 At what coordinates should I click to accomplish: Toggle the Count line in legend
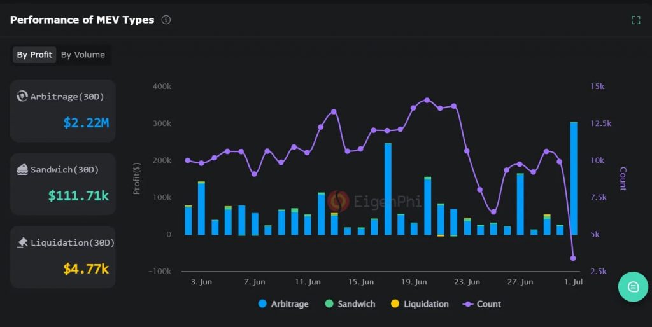[x=482, y=304]
